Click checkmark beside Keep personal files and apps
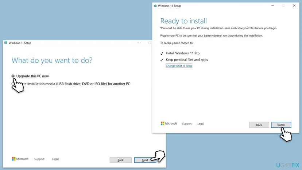Screen dimensions: 302x170 coord(162,60)
